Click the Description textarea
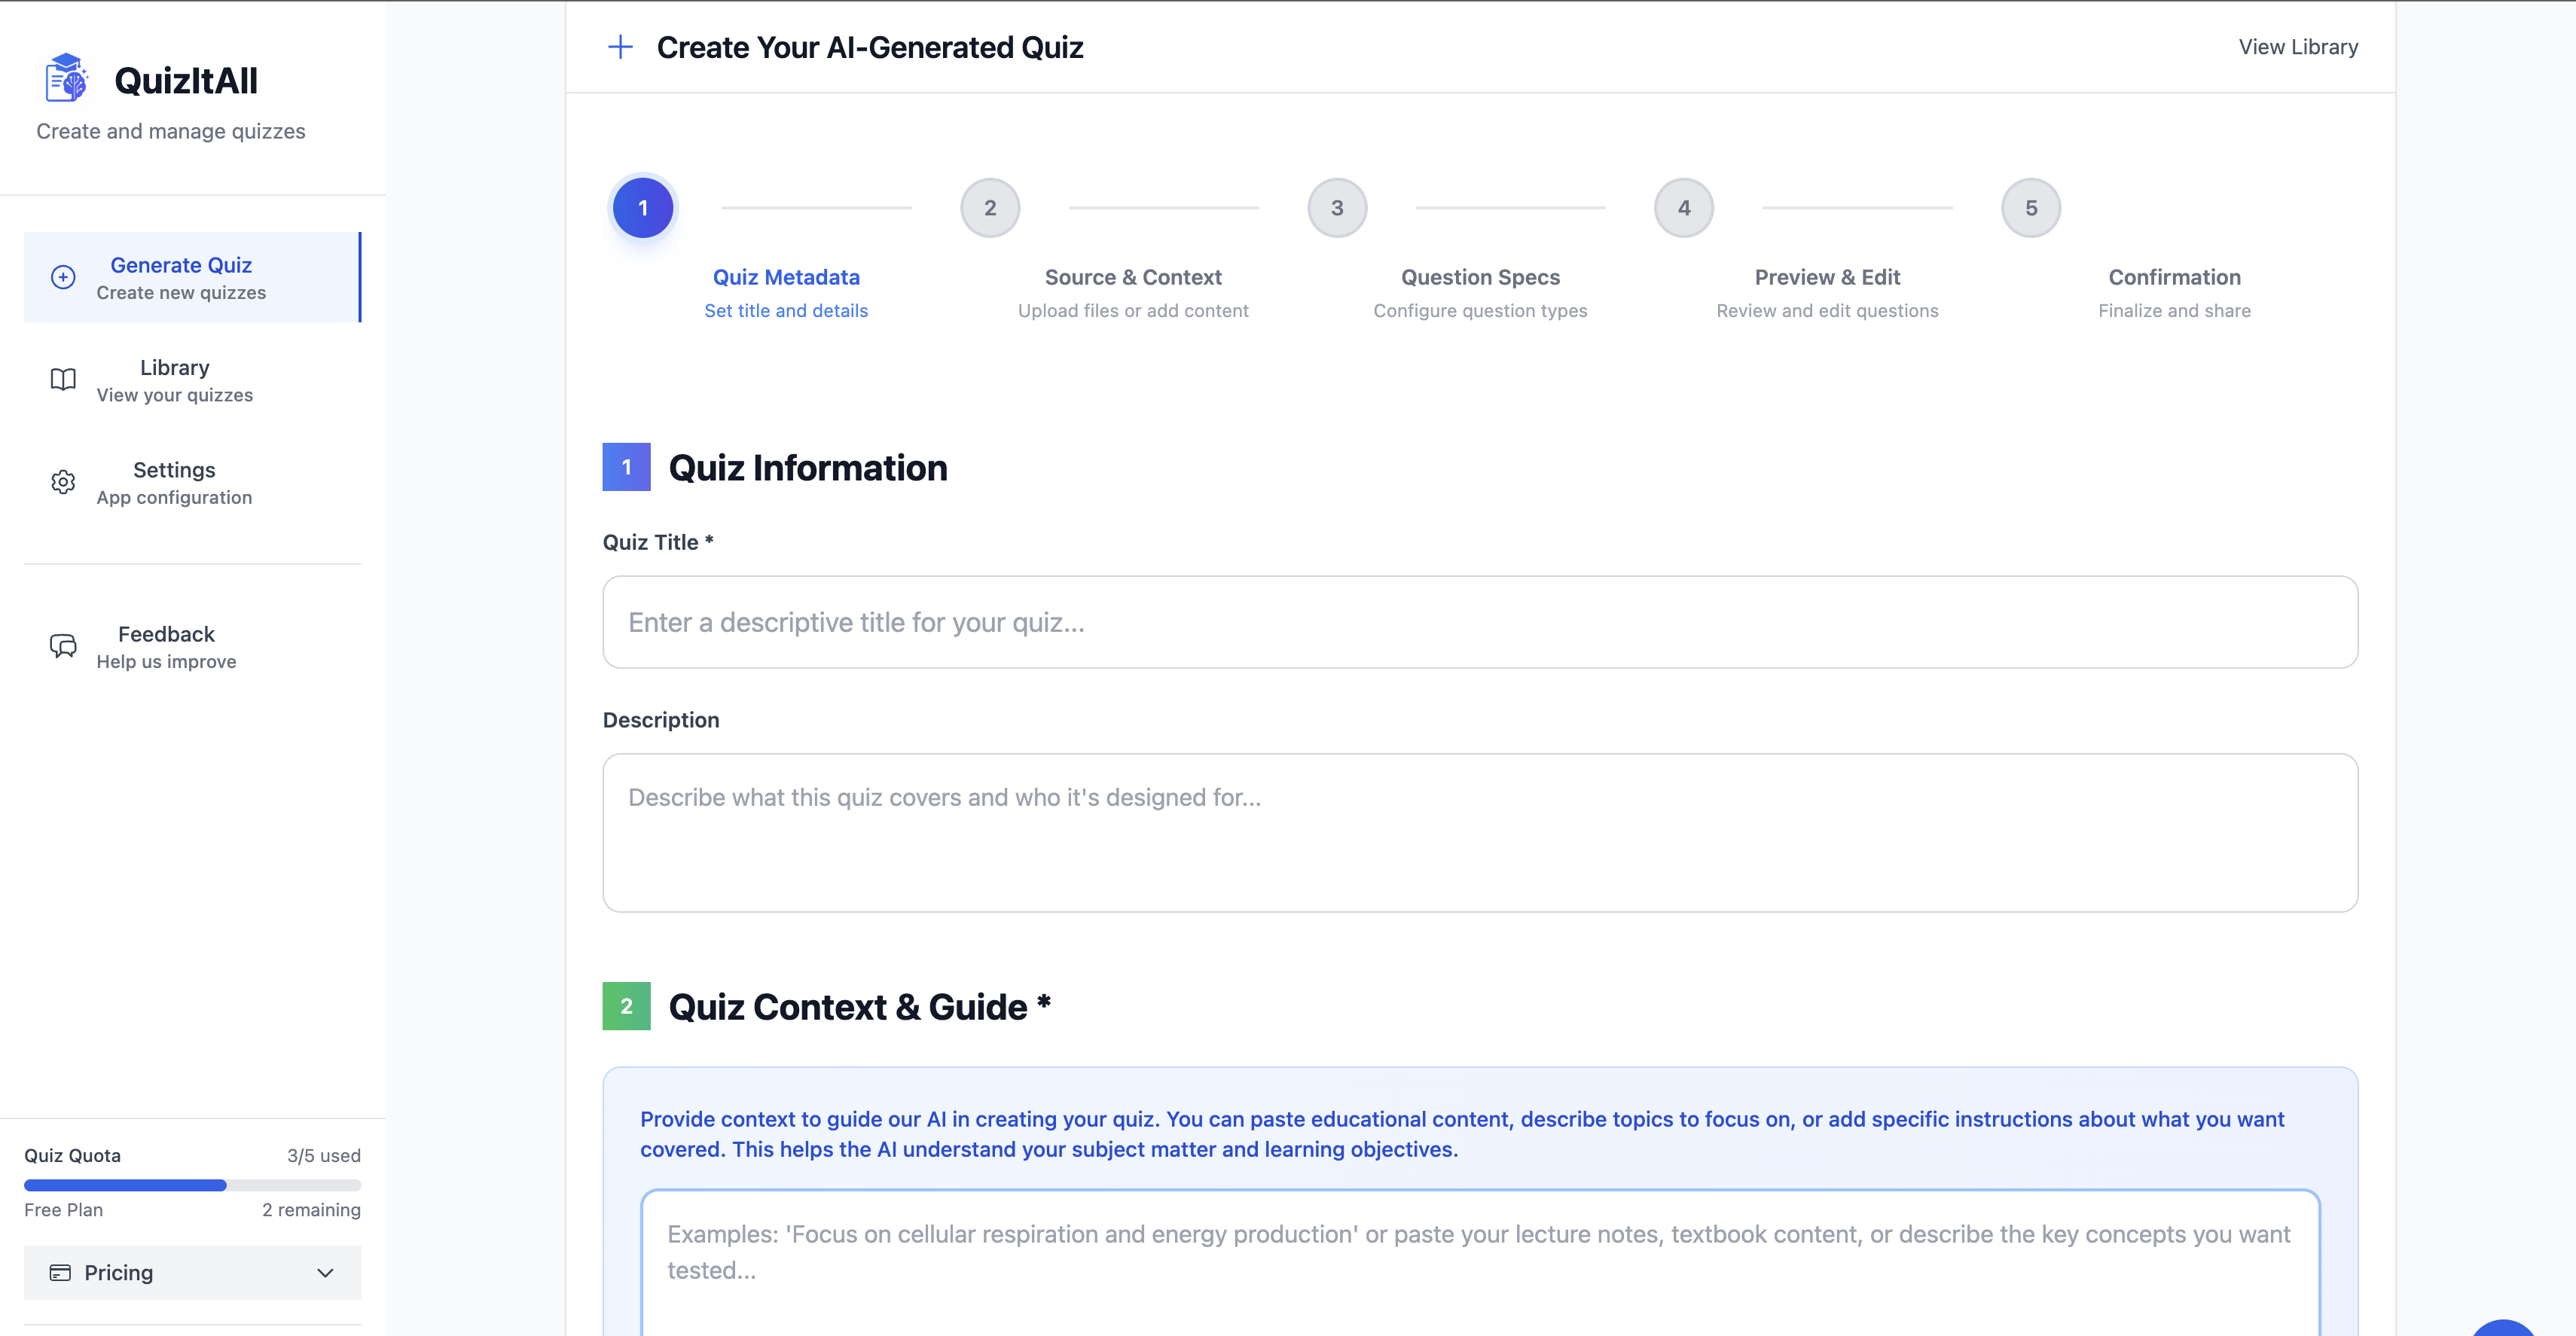Image resolution: width=2576 pixels, height=1336 pixels. pyautogui.click(x=1480, y=833)
